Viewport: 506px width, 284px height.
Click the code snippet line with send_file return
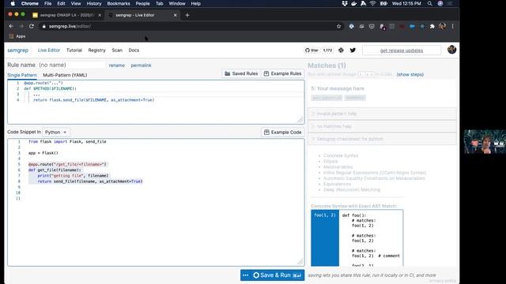89,181
